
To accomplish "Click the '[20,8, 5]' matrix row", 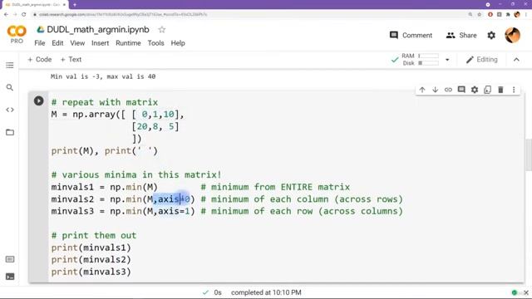I will 155,126.
